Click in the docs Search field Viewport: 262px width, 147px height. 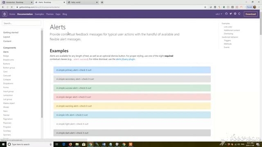[x=21, y=23]
